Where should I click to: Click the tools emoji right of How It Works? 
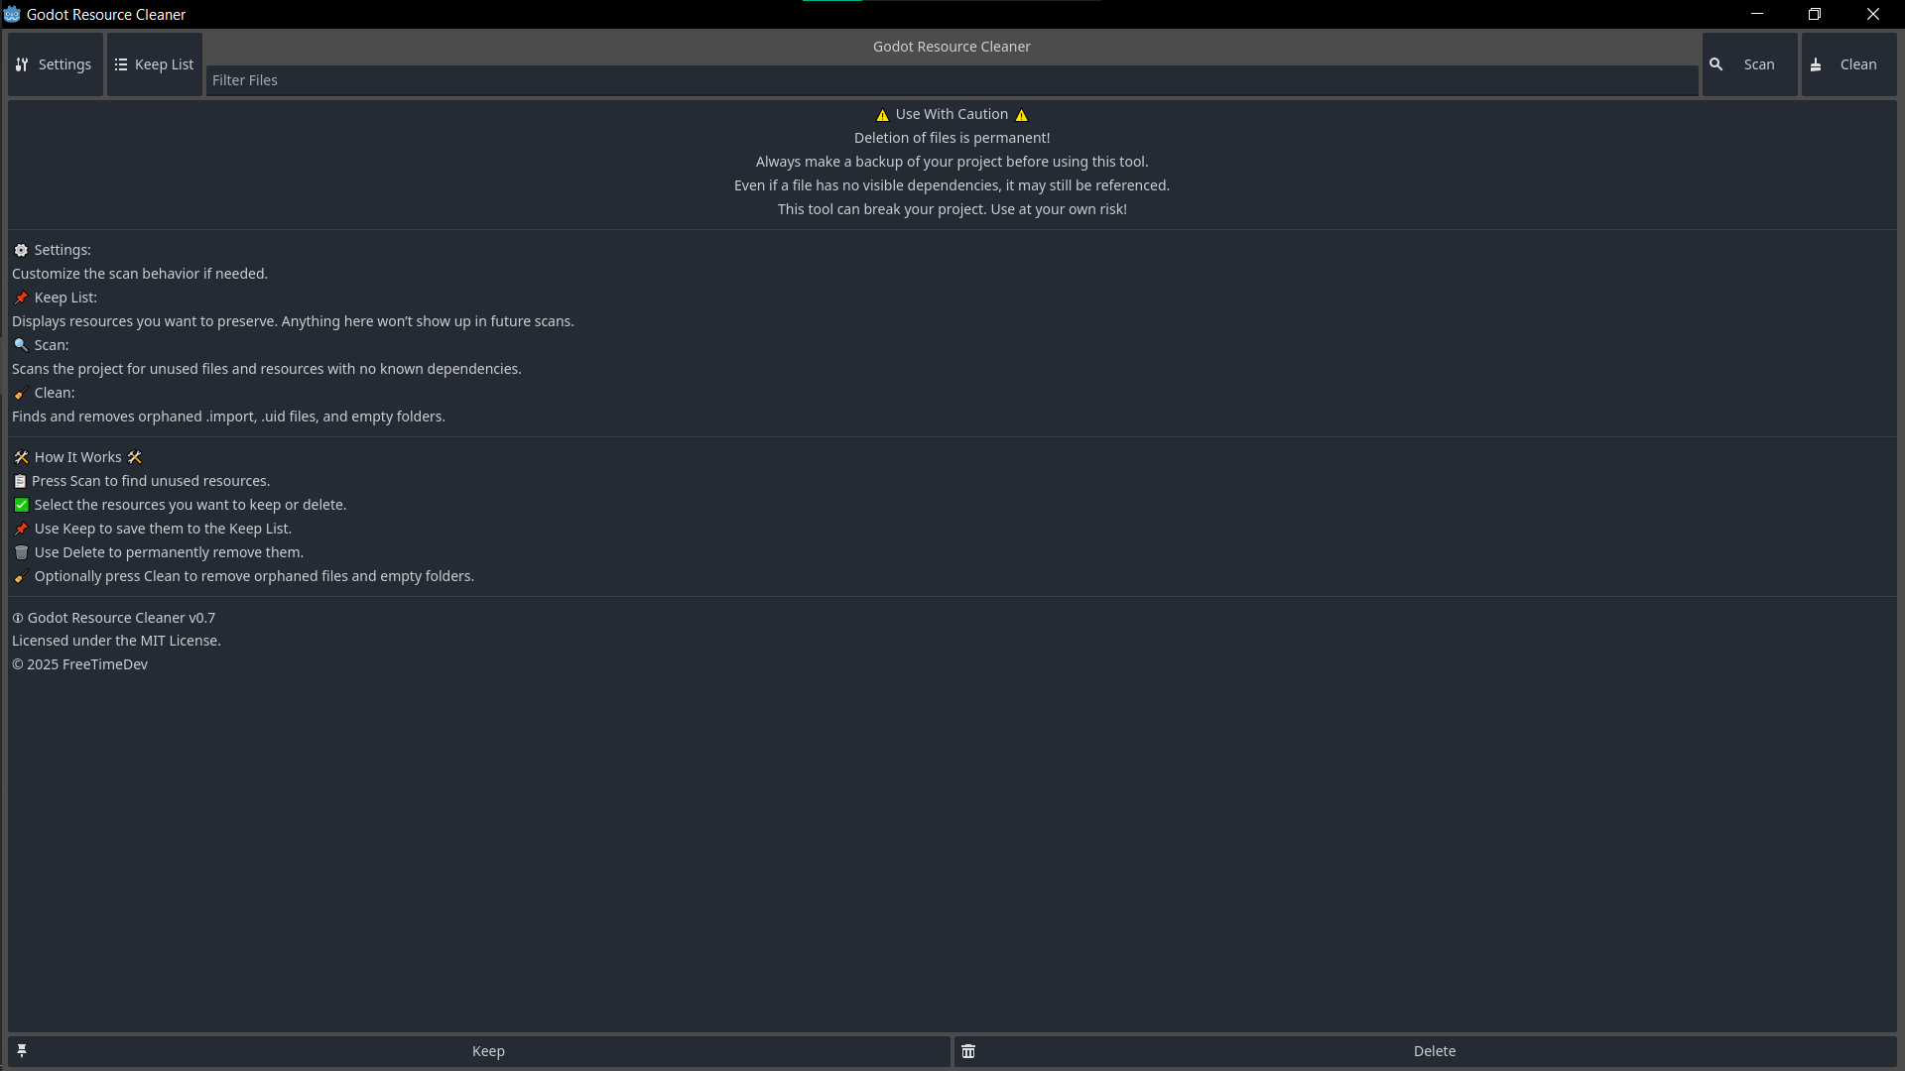(x=135, y=457)
